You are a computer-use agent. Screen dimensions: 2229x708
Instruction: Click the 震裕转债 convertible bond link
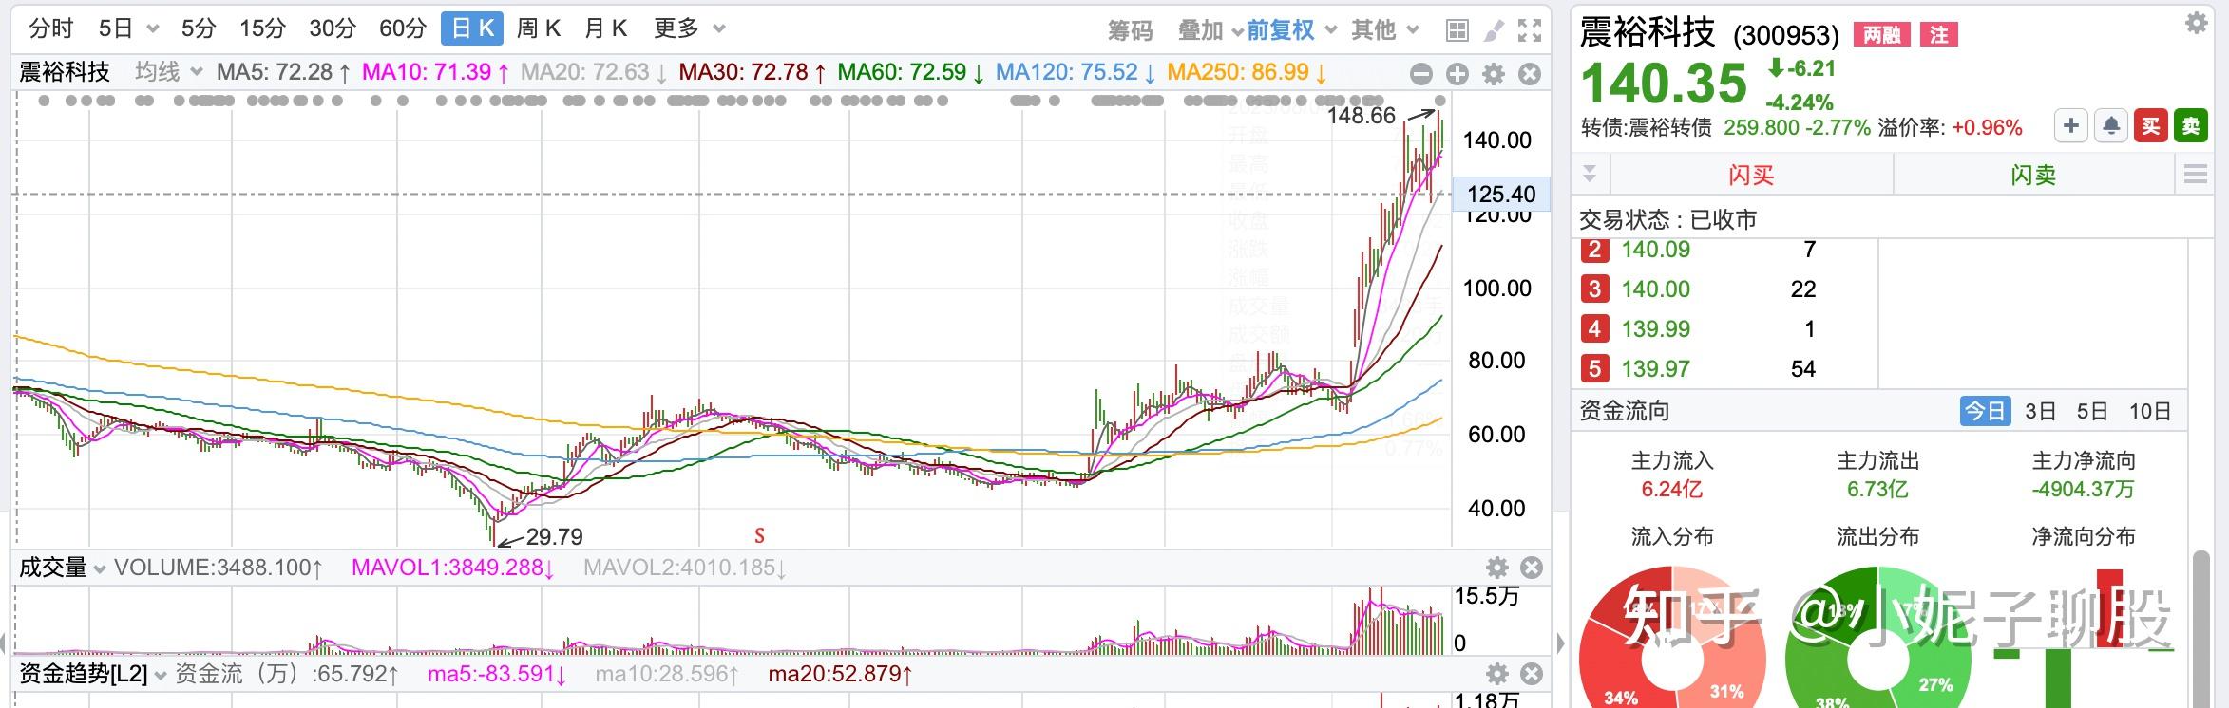point(1670,127)
